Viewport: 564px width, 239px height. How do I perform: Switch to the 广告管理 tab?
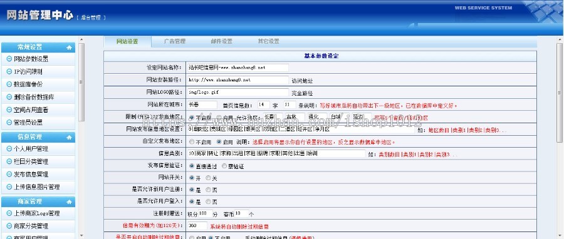click(x=174, y=41)
